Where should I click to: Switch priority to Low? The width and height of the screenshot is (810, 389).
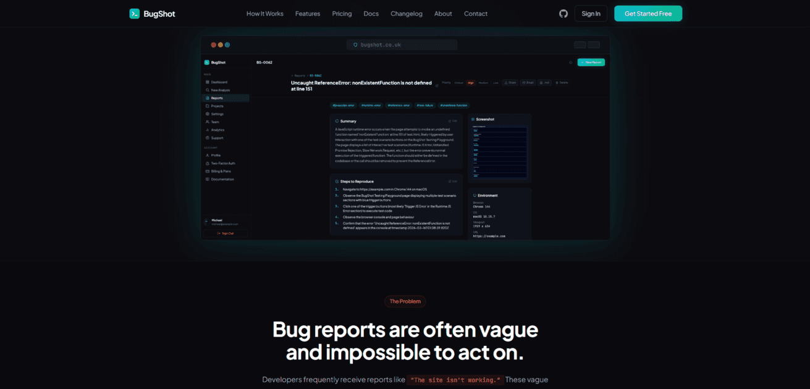496,82
